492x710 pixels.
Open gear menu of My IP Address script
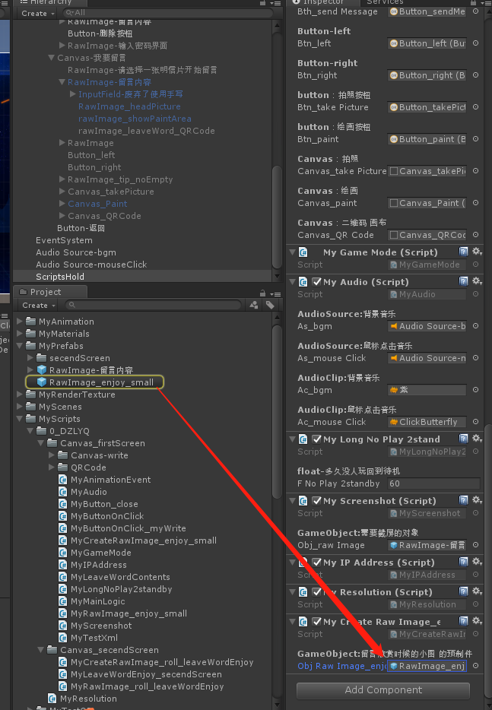[x=477, y=562]
